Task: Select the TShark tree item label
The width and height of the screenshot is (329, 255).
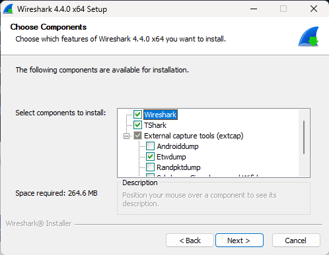Action: coord(155,125)
